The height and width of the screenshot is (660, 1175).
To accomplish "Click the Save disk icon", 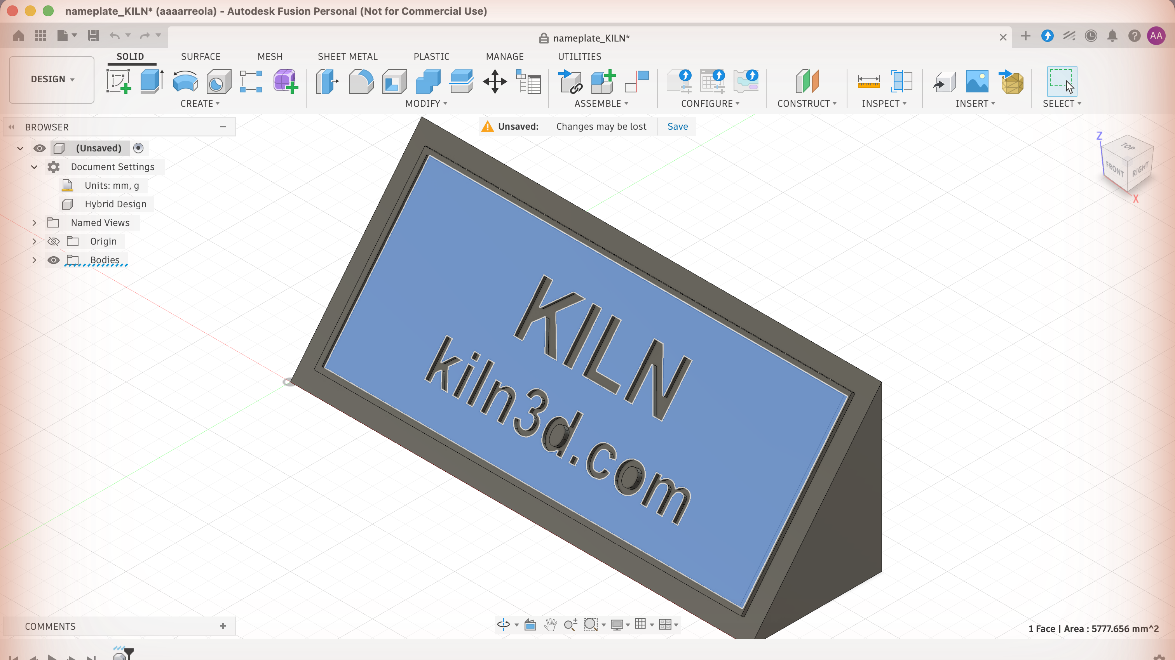I will click(93, 36).
